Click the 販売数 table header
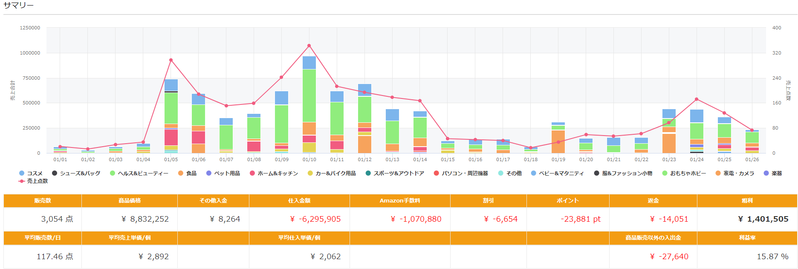This screenshot has width=798, height=269. 43,201
